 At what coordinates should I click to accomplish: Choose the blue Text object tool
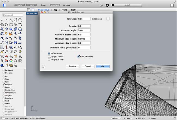[x=20, y=38]
